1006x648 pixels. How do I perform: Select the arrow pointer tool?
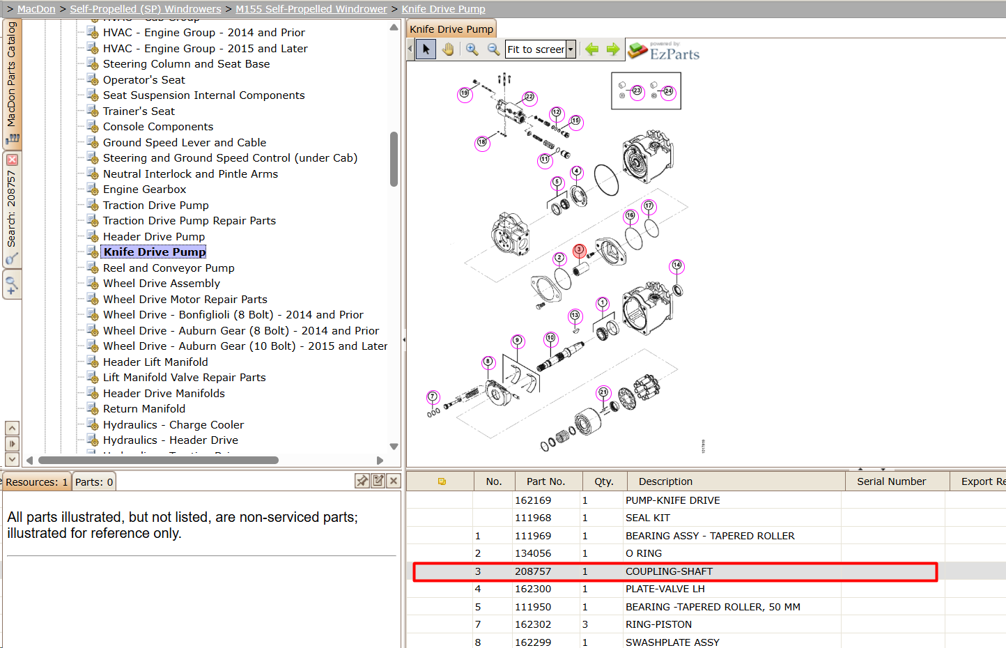click(426, 49)
